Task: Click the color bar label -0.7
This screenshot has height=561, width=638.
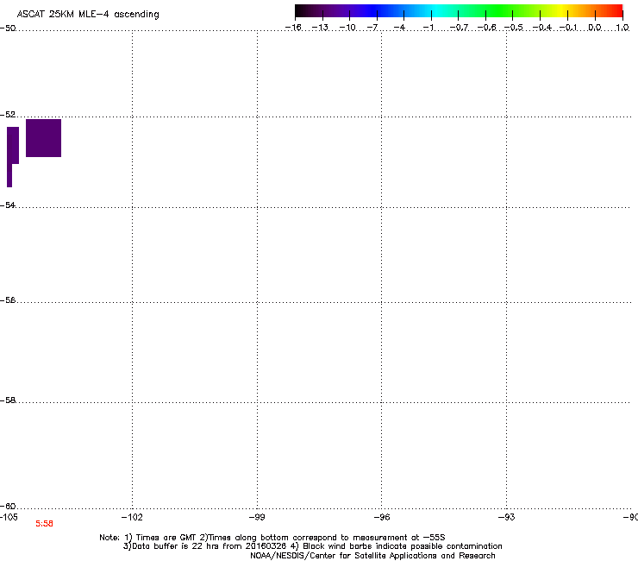Action: 459,28
